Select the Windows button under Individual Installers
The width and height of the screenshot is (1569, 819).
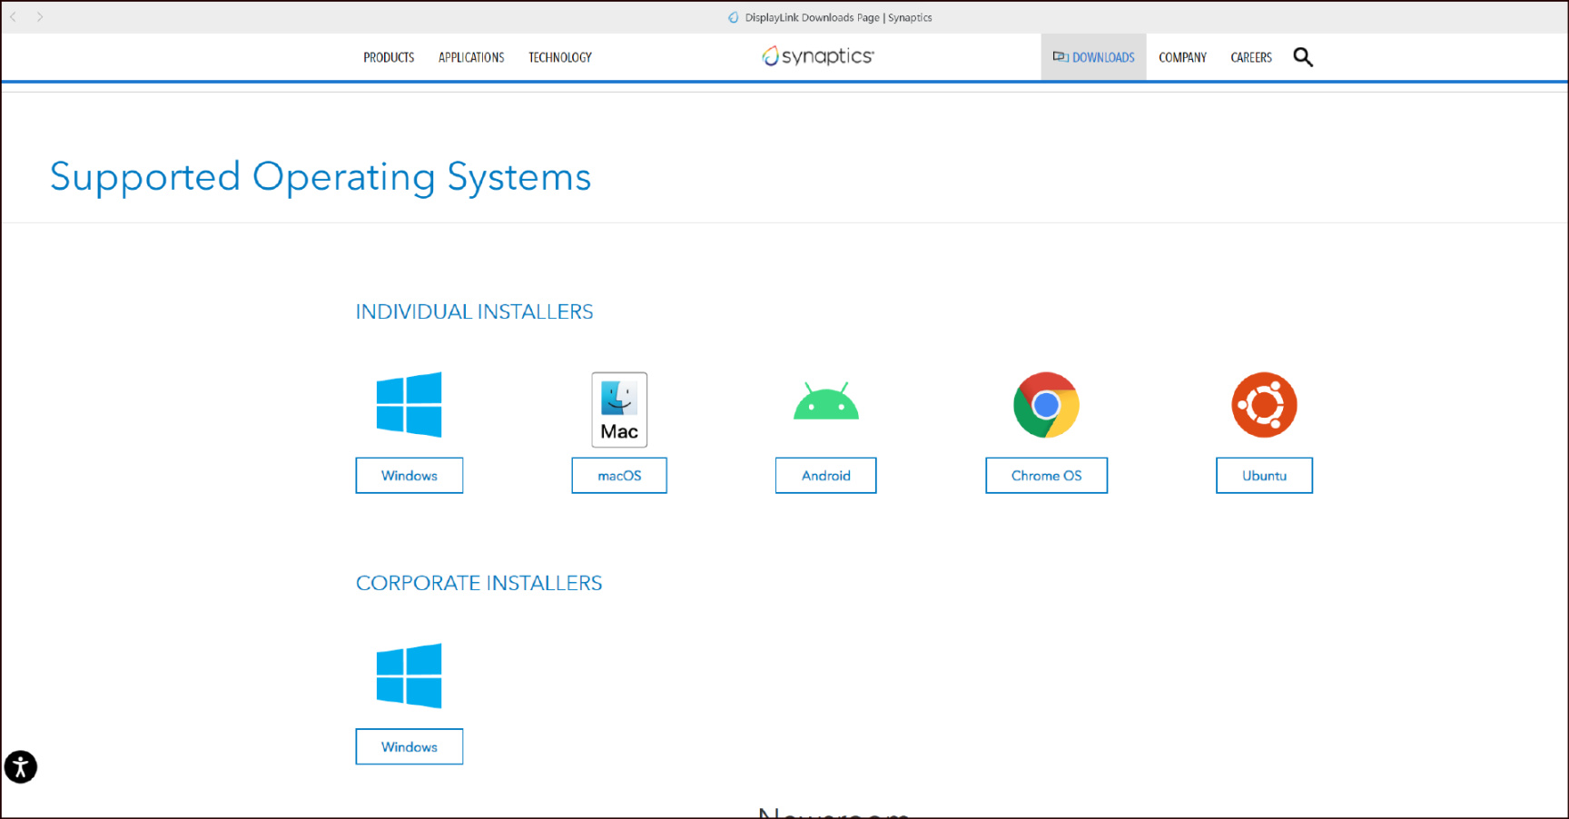(x=410, y=476)
